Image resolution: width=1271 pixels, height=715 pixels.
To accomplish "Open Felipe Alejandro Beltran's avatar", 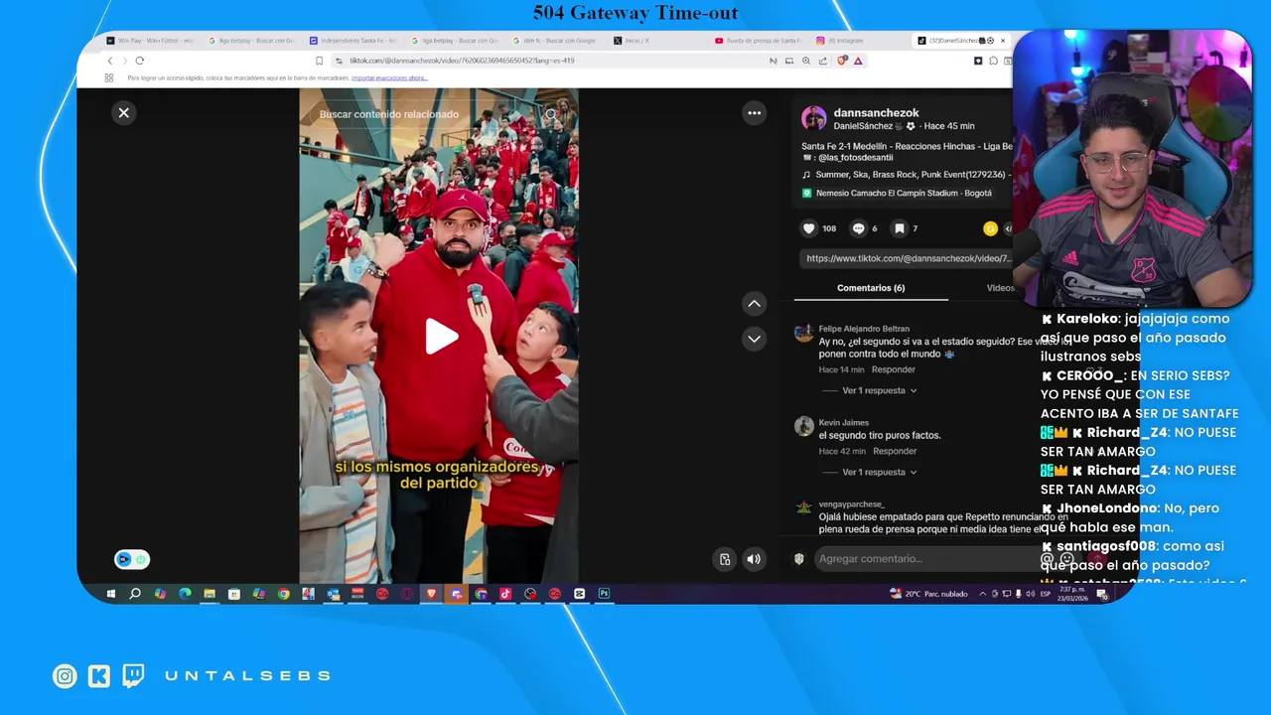I will (803, 334).
